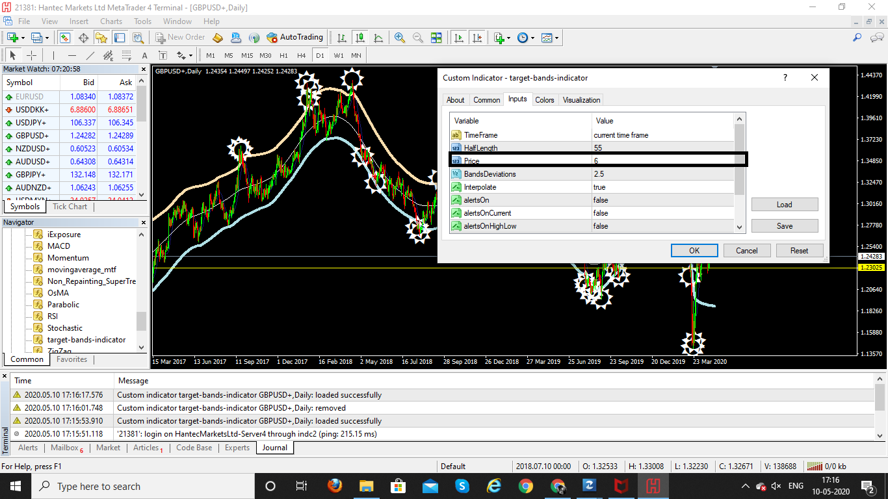Select the Cursor arrow tool

tap(13, 55)
